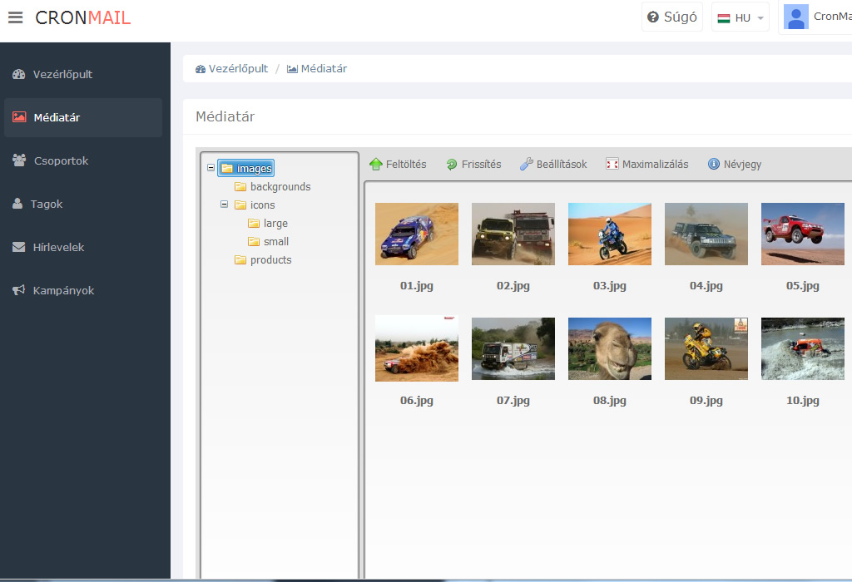Image resolution: width=852 pixels, height=582 pixels.
Task: Click the 03.jpg file name
Action: click(610, 286)
